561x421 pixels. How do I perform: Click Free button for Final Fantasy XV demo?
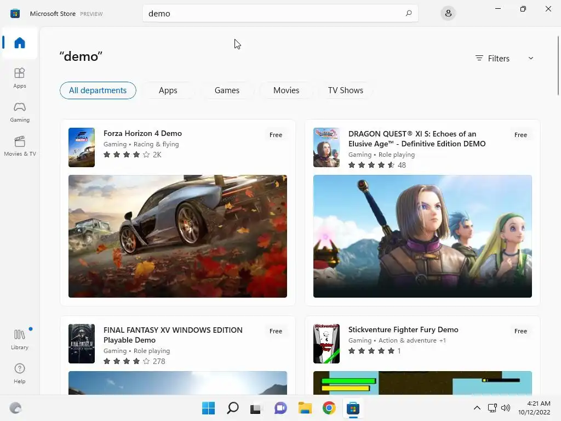276,331
